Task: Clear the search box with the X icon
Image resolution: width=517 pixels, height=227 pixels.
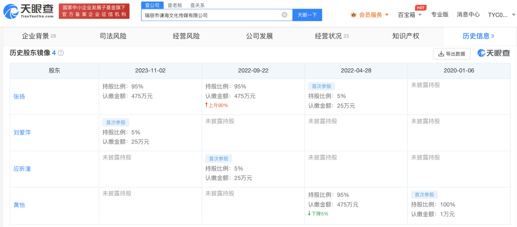Action: coord(284,15)
